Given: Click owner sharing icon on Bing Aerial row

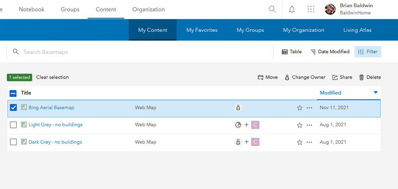Looking at the screenshot, I should [238, 108].
